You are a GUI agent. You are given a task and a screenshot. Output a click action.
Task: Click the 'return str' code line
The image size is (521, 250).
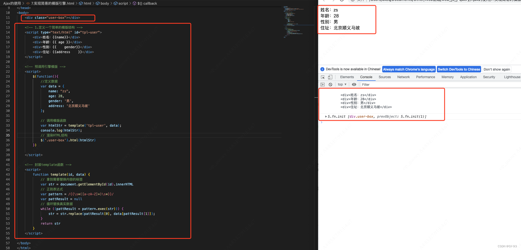(x=51, y=224)
